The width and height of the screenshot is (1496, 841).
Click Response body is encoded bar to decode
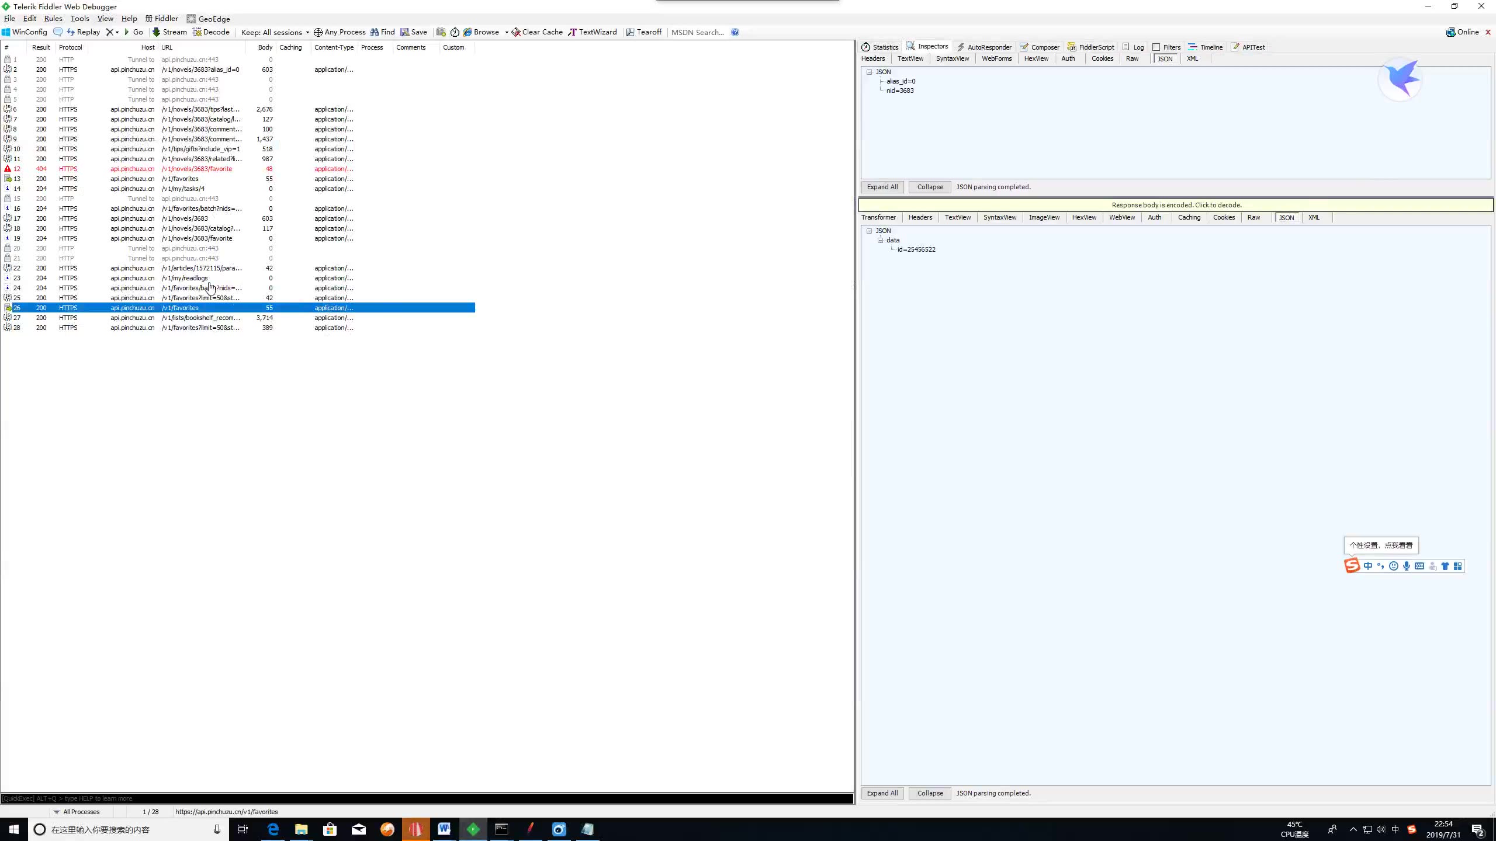click(1176, 205)
